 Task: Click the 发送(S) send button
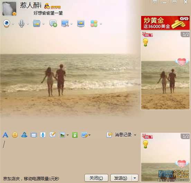121,178
